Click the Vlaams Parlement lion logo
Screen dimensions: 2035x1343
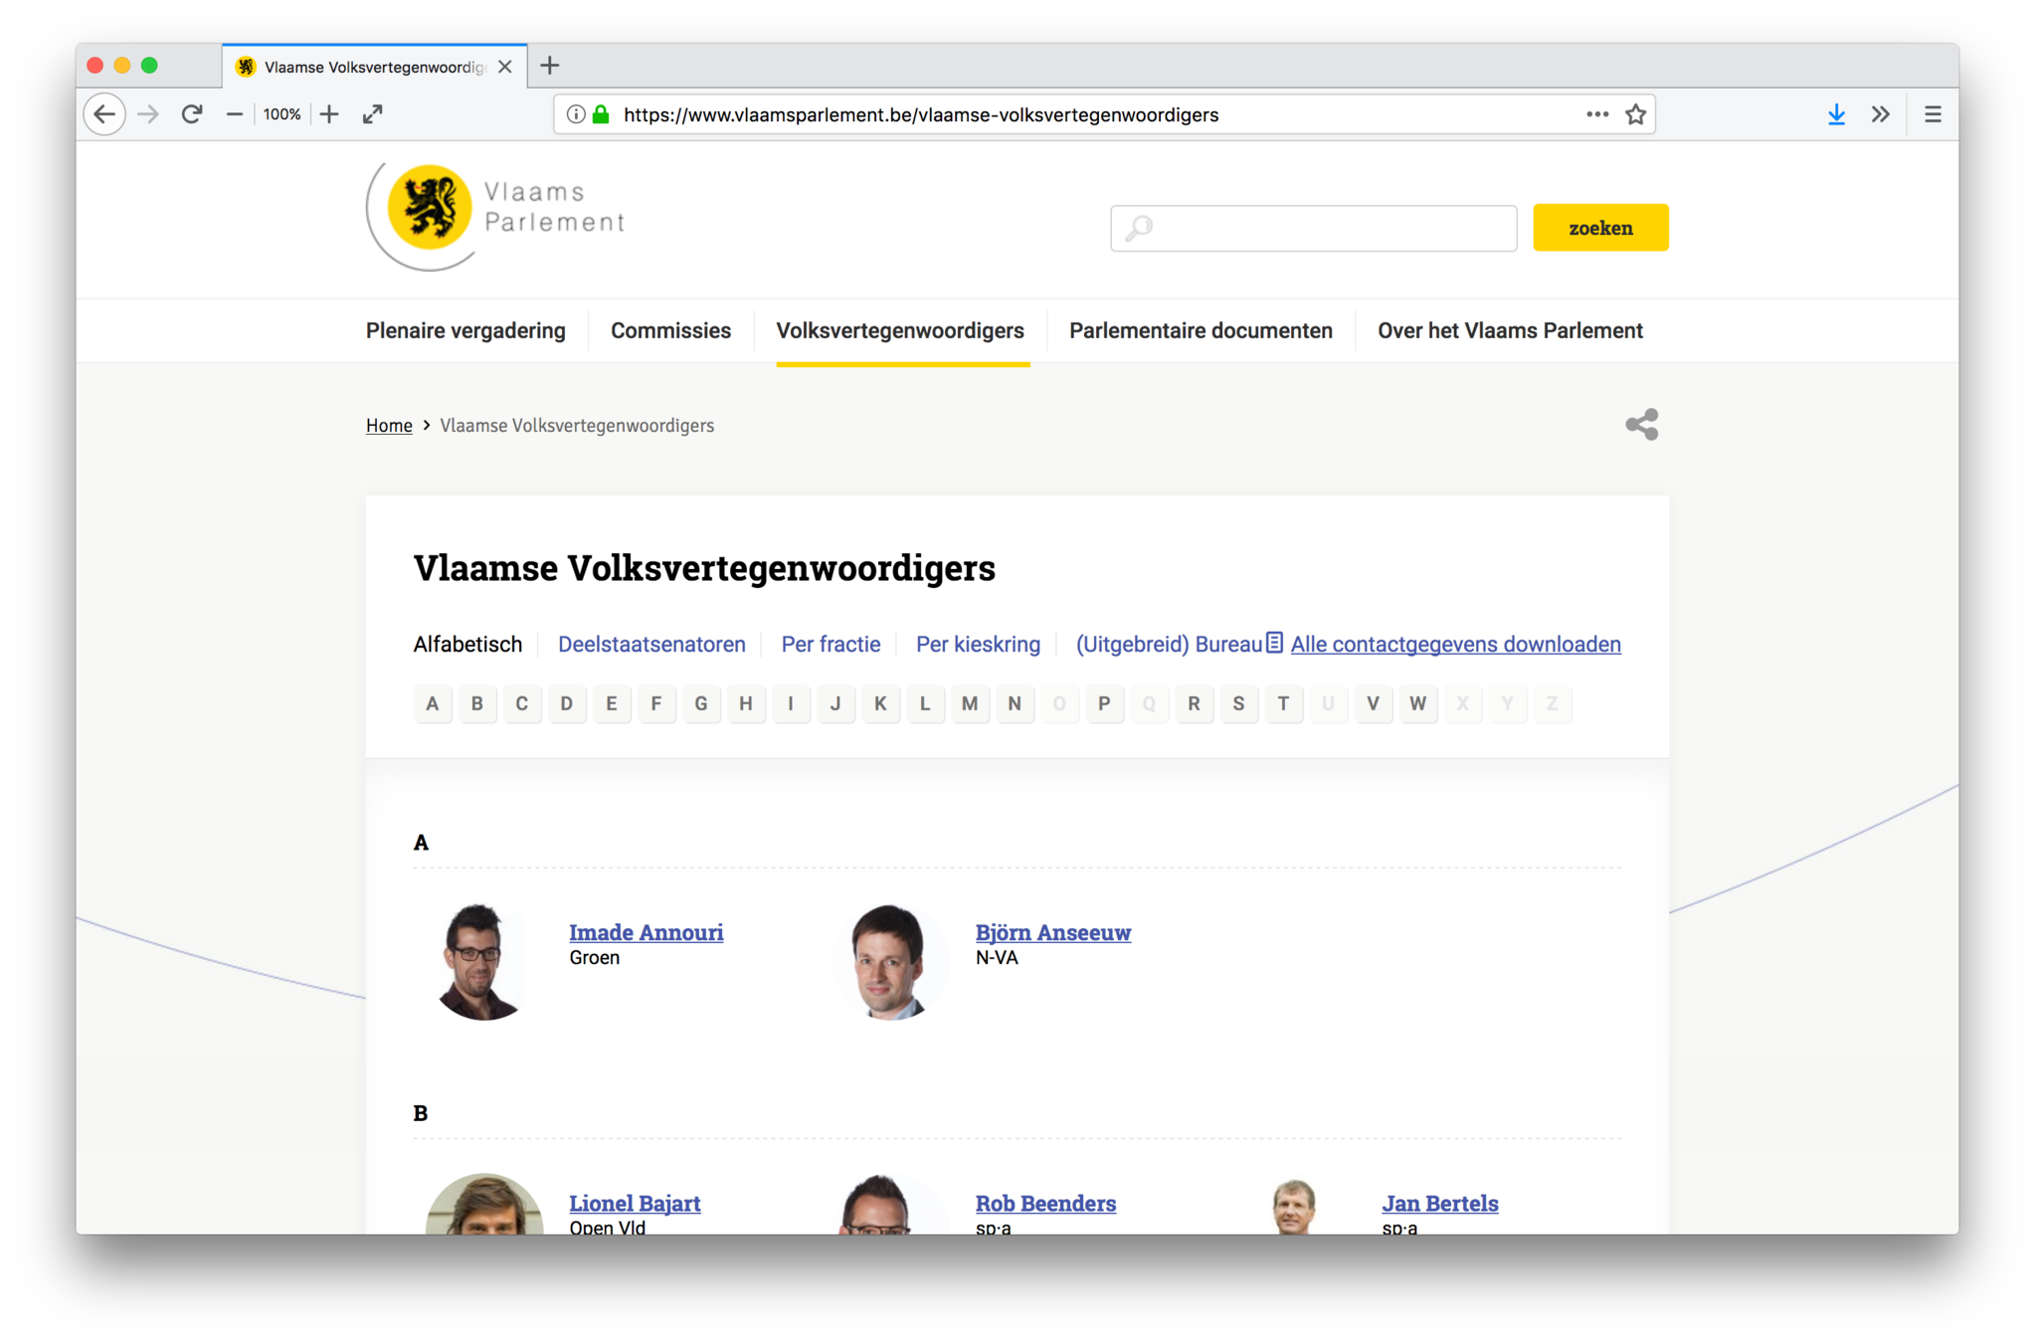[429, 207]
